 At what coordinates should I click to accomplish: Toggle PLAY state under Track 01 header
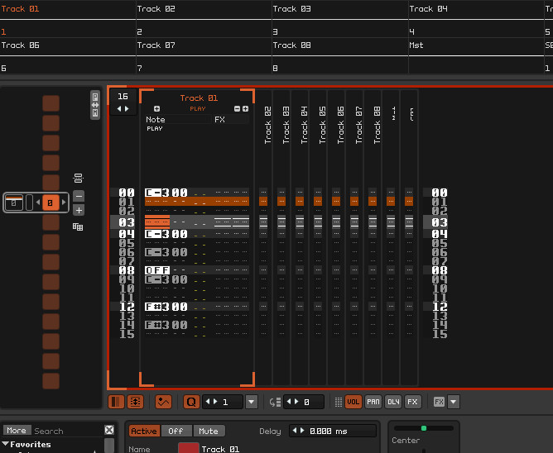198,109
